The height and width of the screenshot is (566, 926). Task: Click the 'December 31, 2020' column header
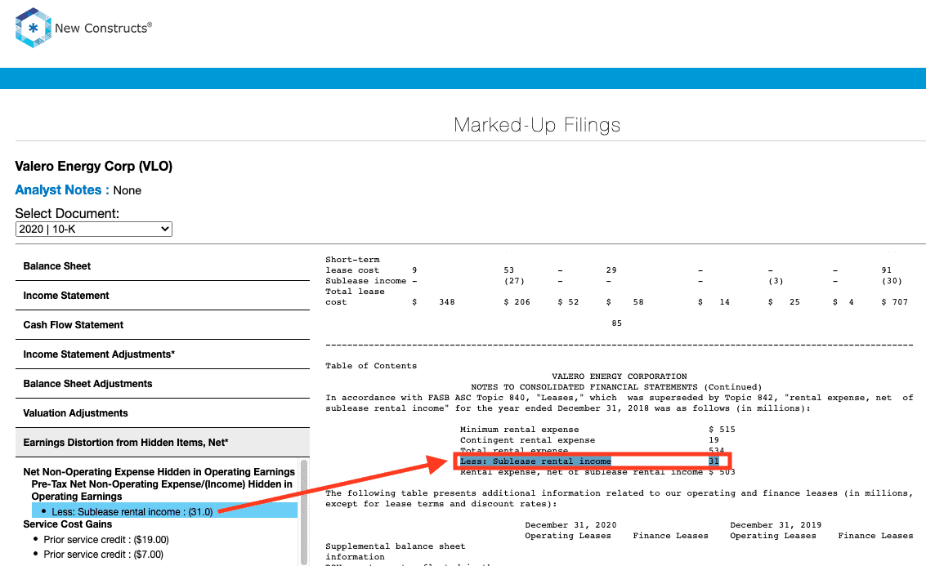point(570,525)
